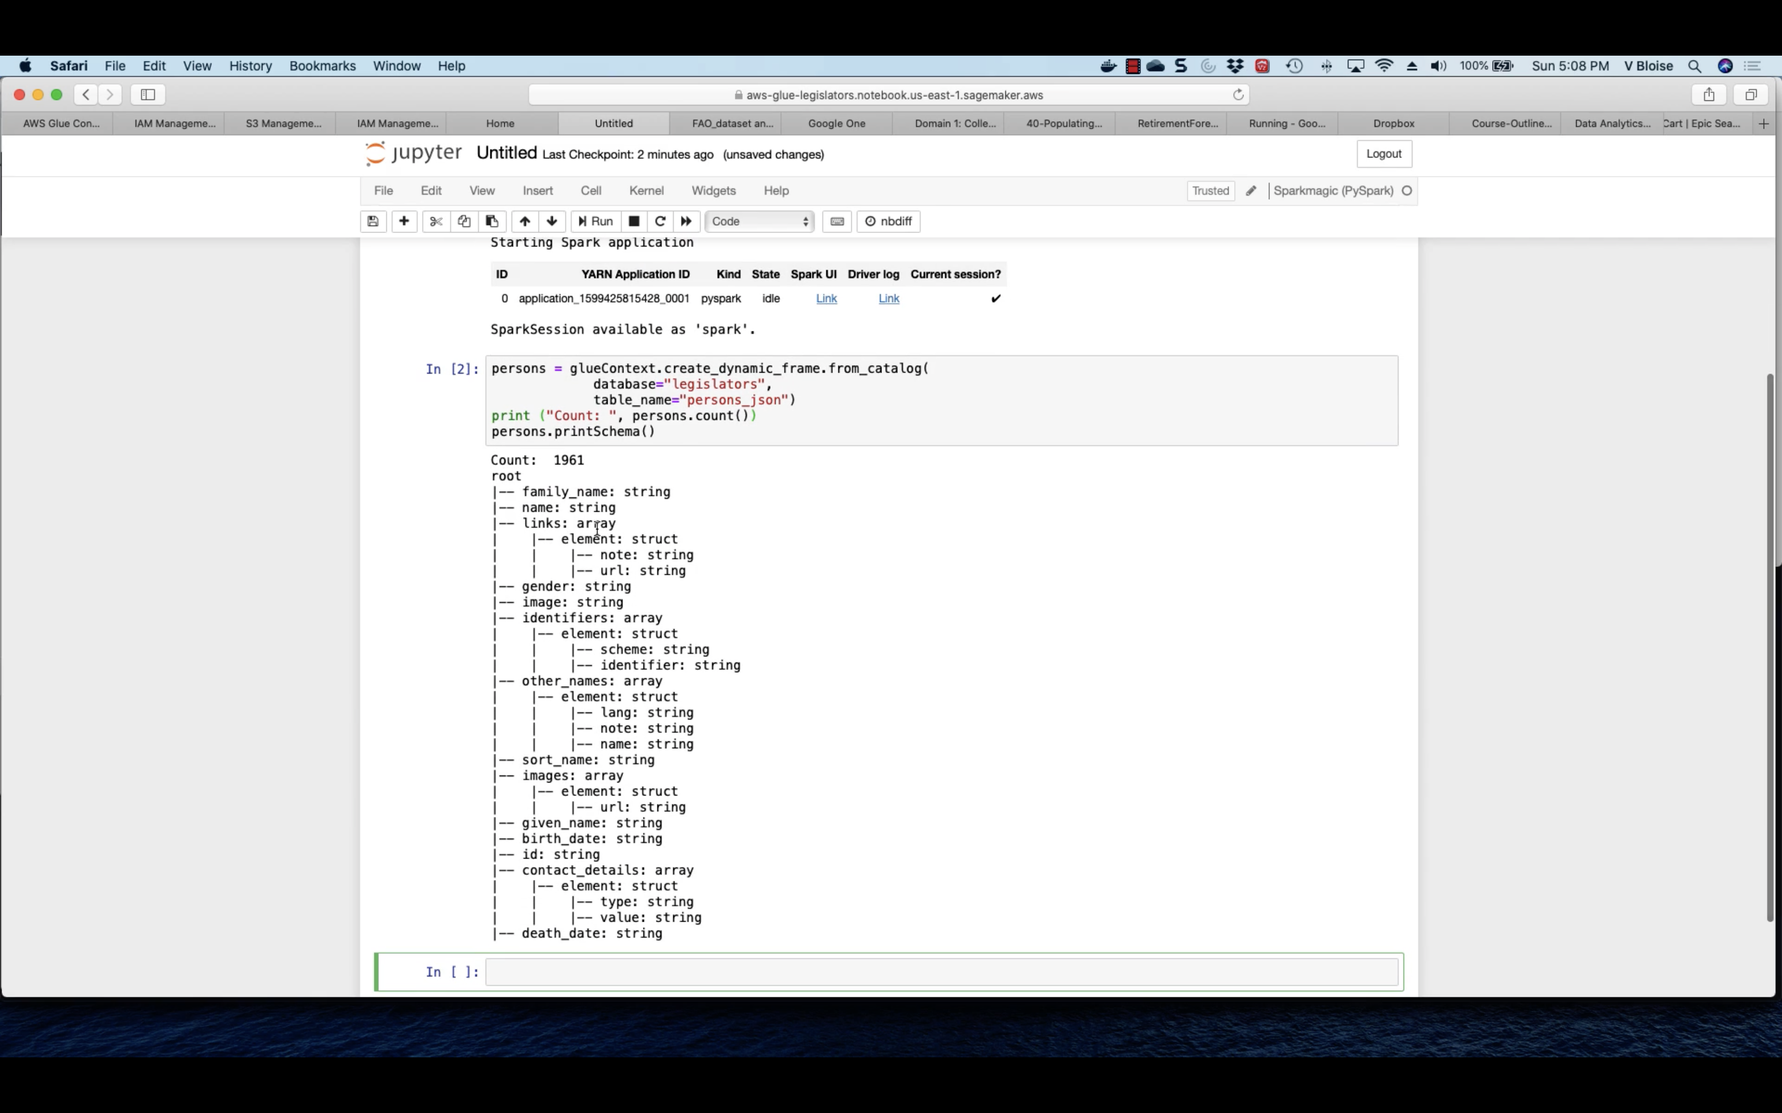Copy selected cells icon
Screen dimensions: 1782x1113
tap(464, 222)
